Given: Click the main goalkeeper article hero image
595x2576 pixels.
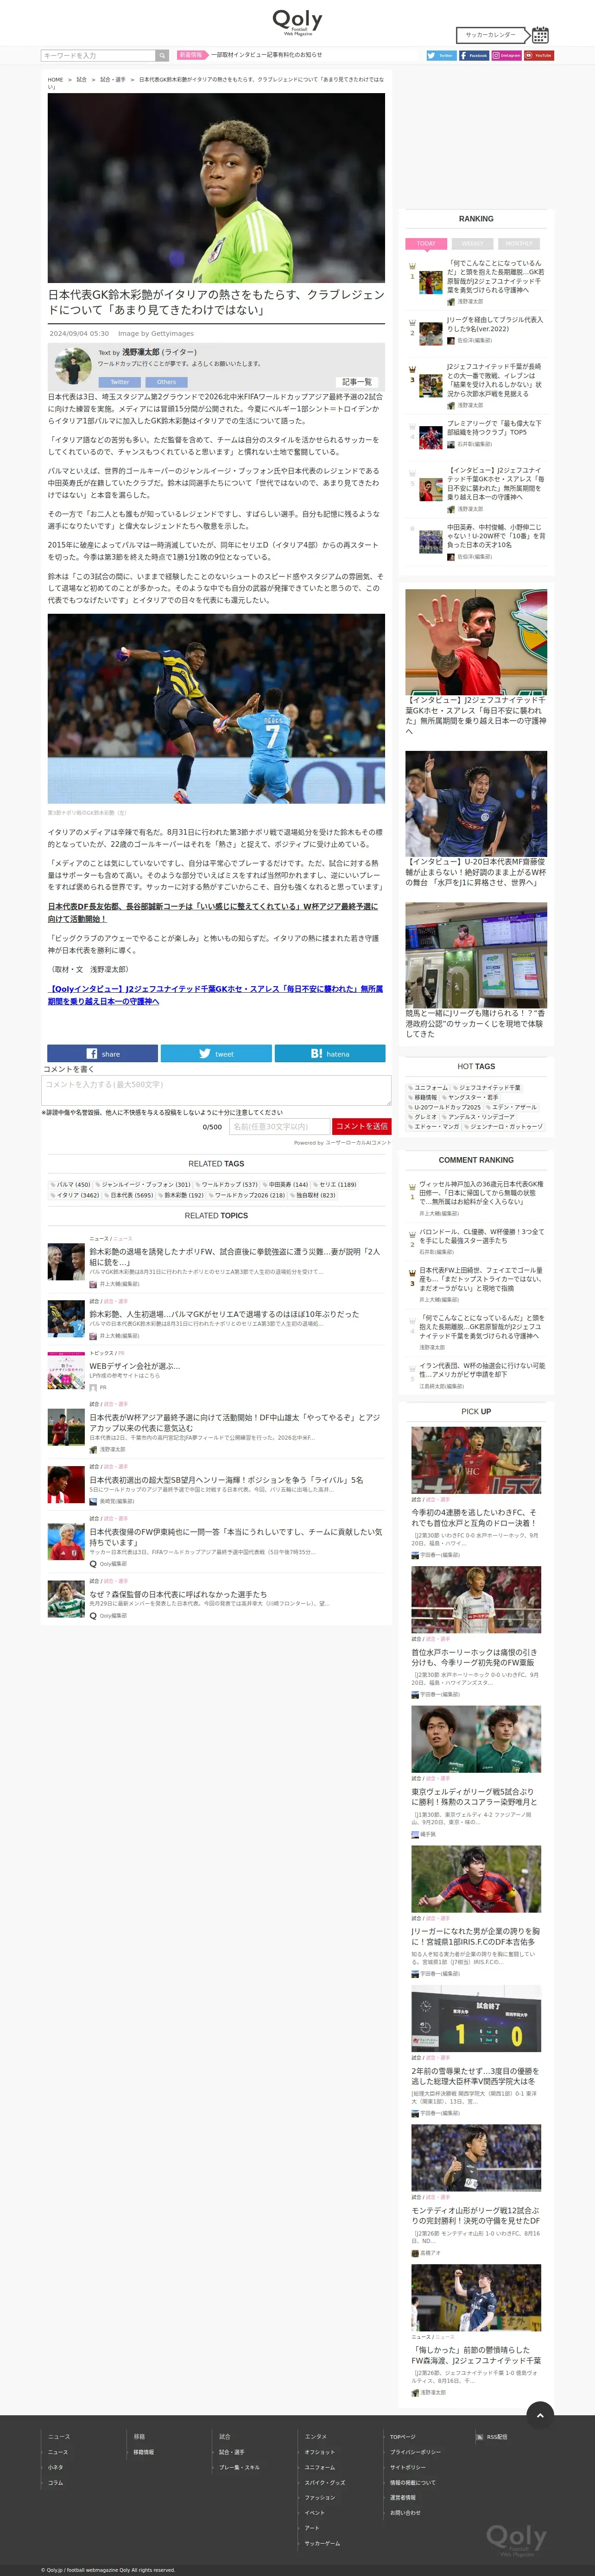Looking at the screenshot, I should 216,187.
